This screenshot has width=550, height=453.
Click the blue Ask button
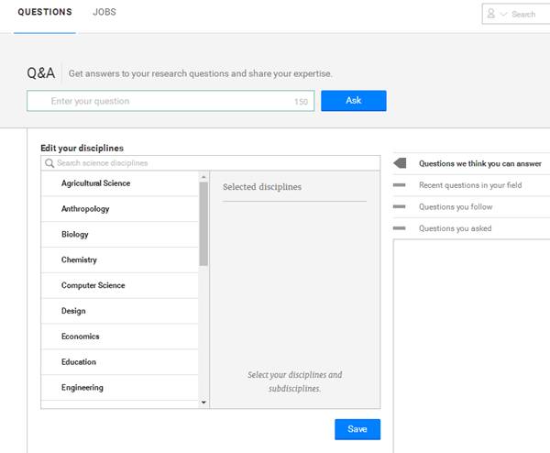(354, 101)
